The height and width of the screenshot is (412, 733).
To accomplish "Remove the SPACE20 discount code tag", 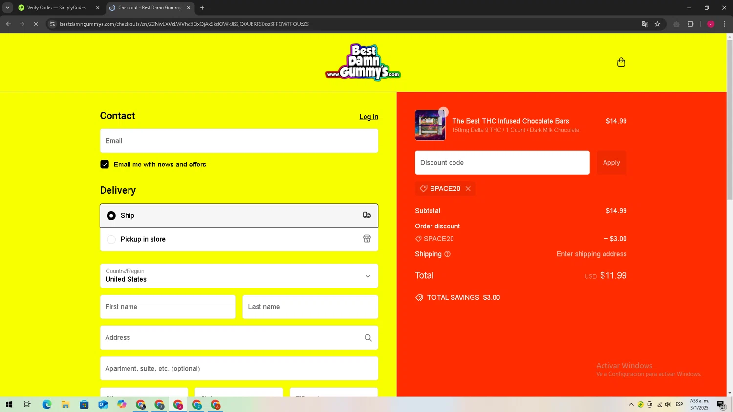I will [x=468, y=189].
